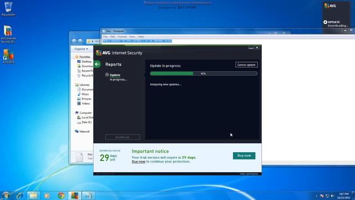Select Desktop in Explorer sidebar

pyautogui.click(x=84, y=62)
